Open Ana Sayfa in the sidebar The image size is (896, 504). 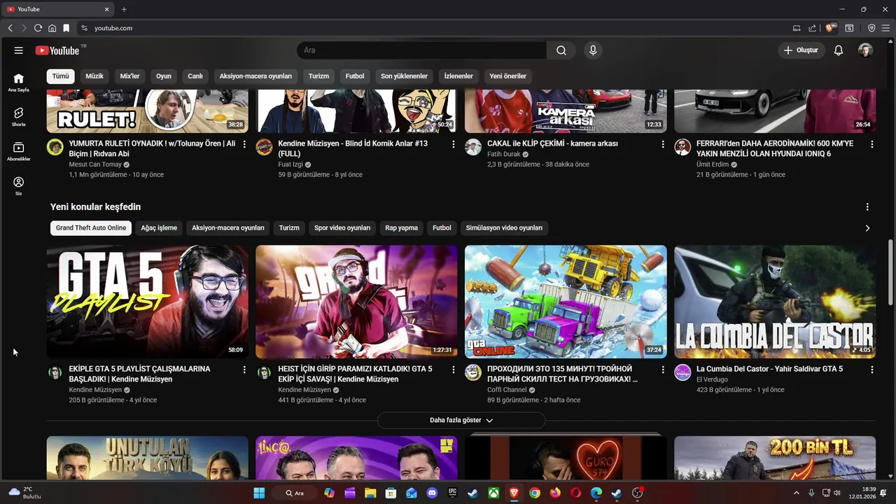tap(18, 83)
